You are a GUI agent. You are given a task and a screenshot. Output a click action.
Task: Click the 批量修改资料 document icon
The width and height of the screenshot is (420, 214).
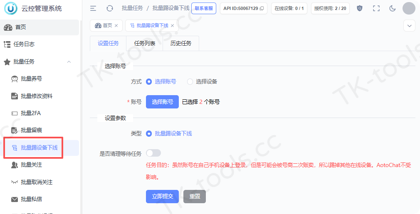tap(15, 96)
